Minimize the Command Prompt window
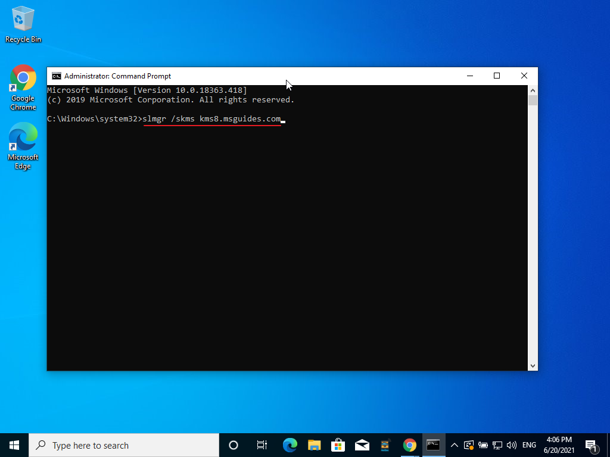 [x=470, y=76]
